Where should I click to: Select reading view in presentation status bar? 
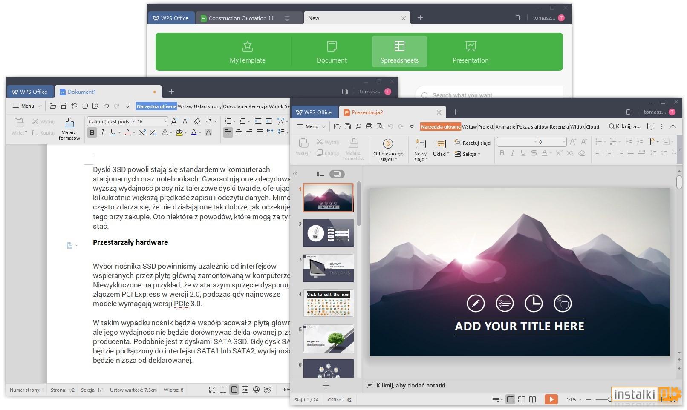click(533, 399)
